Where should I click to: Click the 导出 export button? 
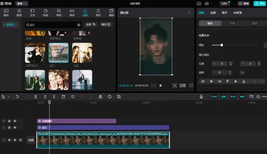260,4
